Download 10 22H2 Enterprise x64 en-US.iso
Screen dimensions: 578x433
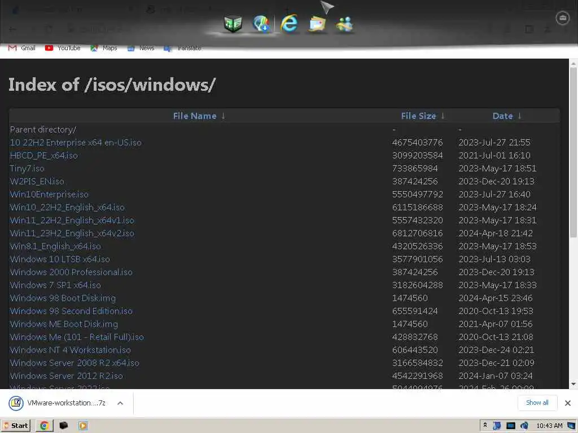(x=76, y=143)
